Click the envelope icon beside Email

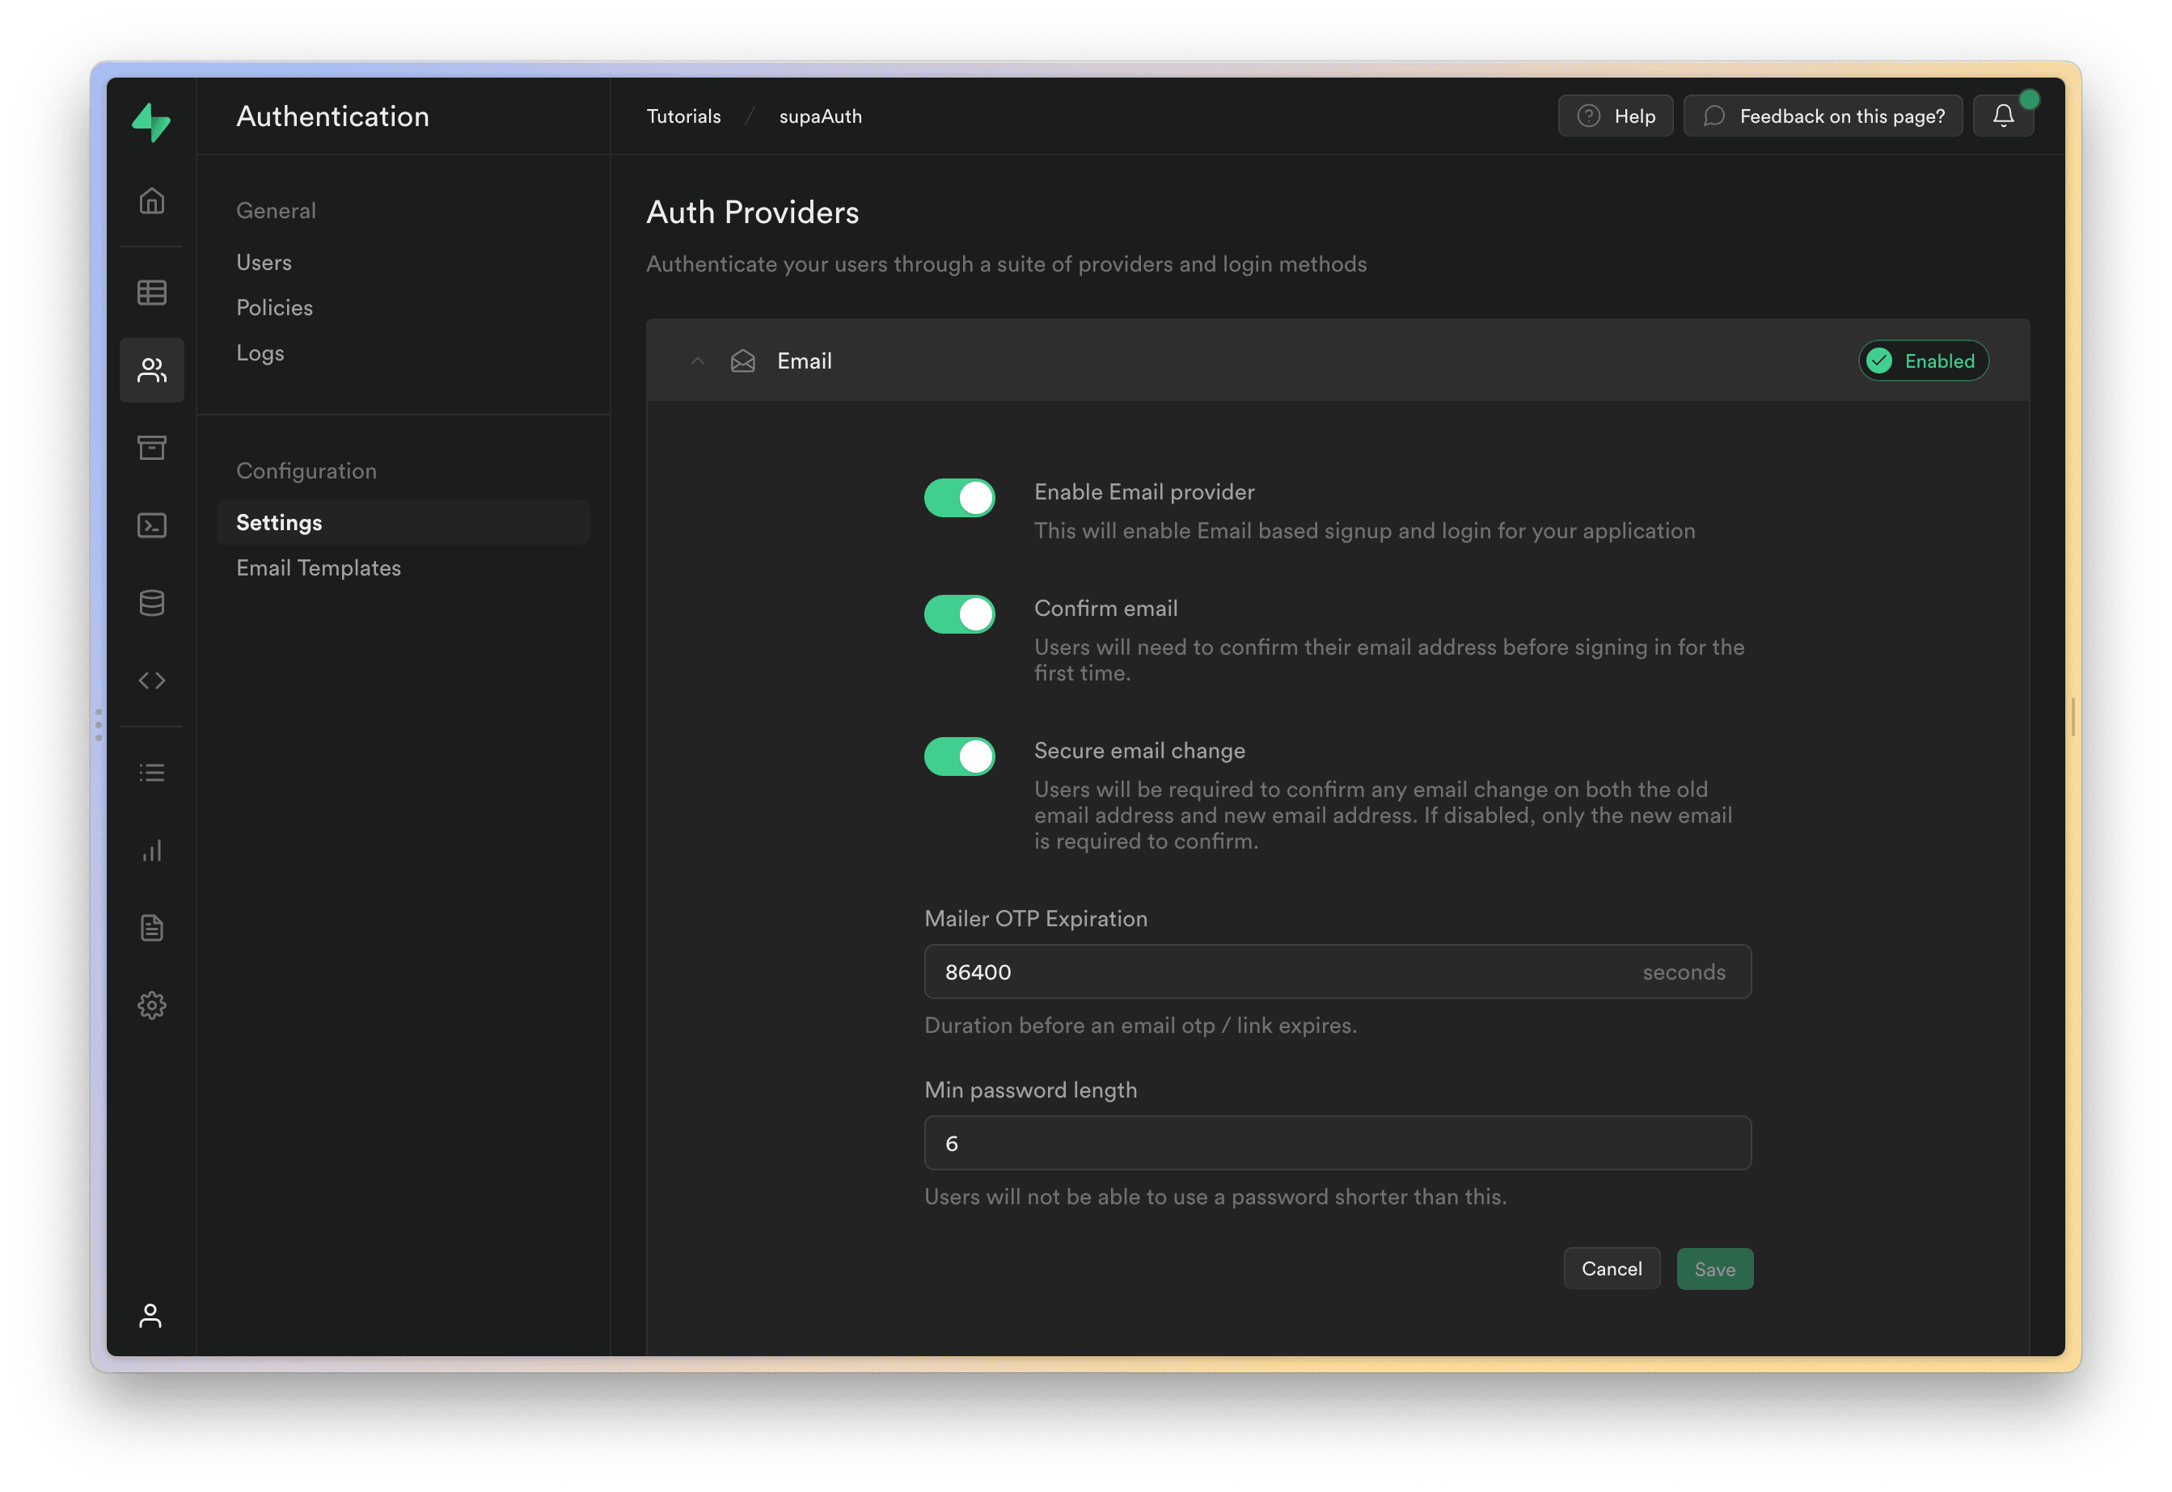[742, 360]
